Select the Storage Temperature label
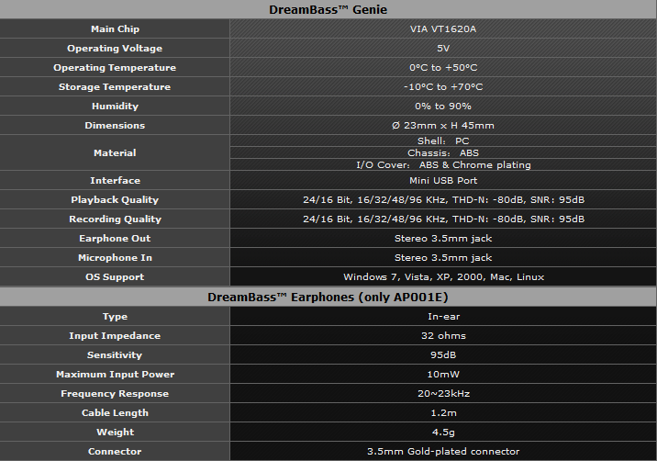 pyautogui.click(x=115, y=87)
